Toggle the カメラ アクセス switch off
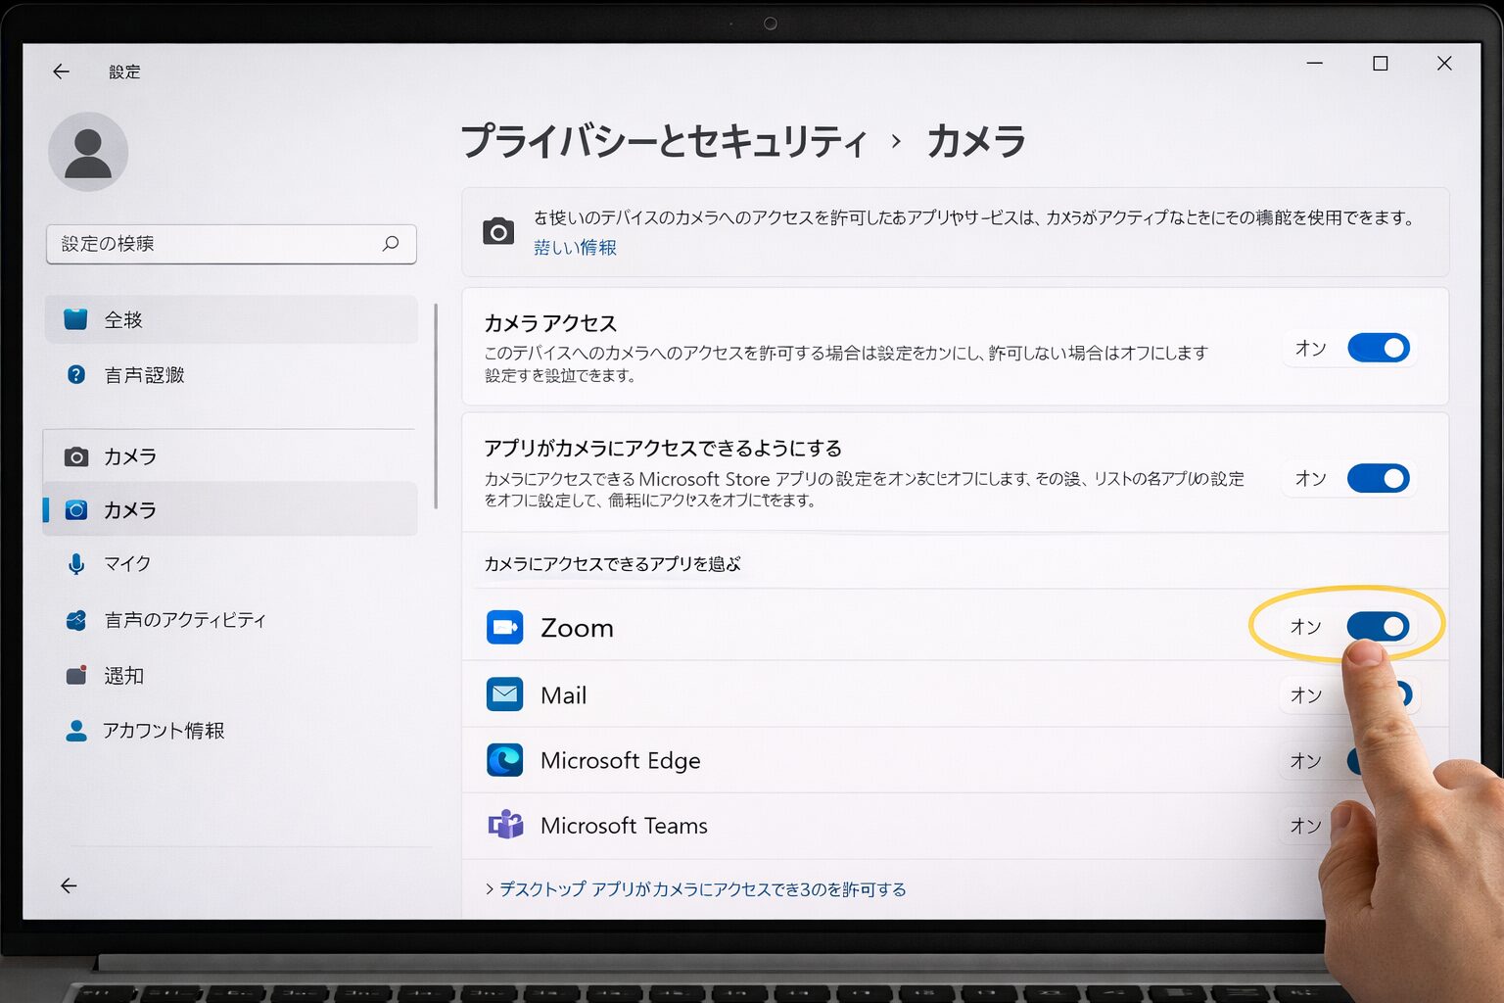Screen dimensions: 1504x1003 1378,348
